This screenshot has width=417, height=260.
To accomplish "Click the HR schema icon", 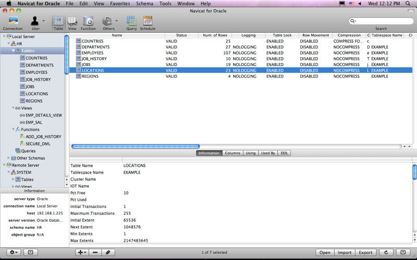I will (14, 44).
